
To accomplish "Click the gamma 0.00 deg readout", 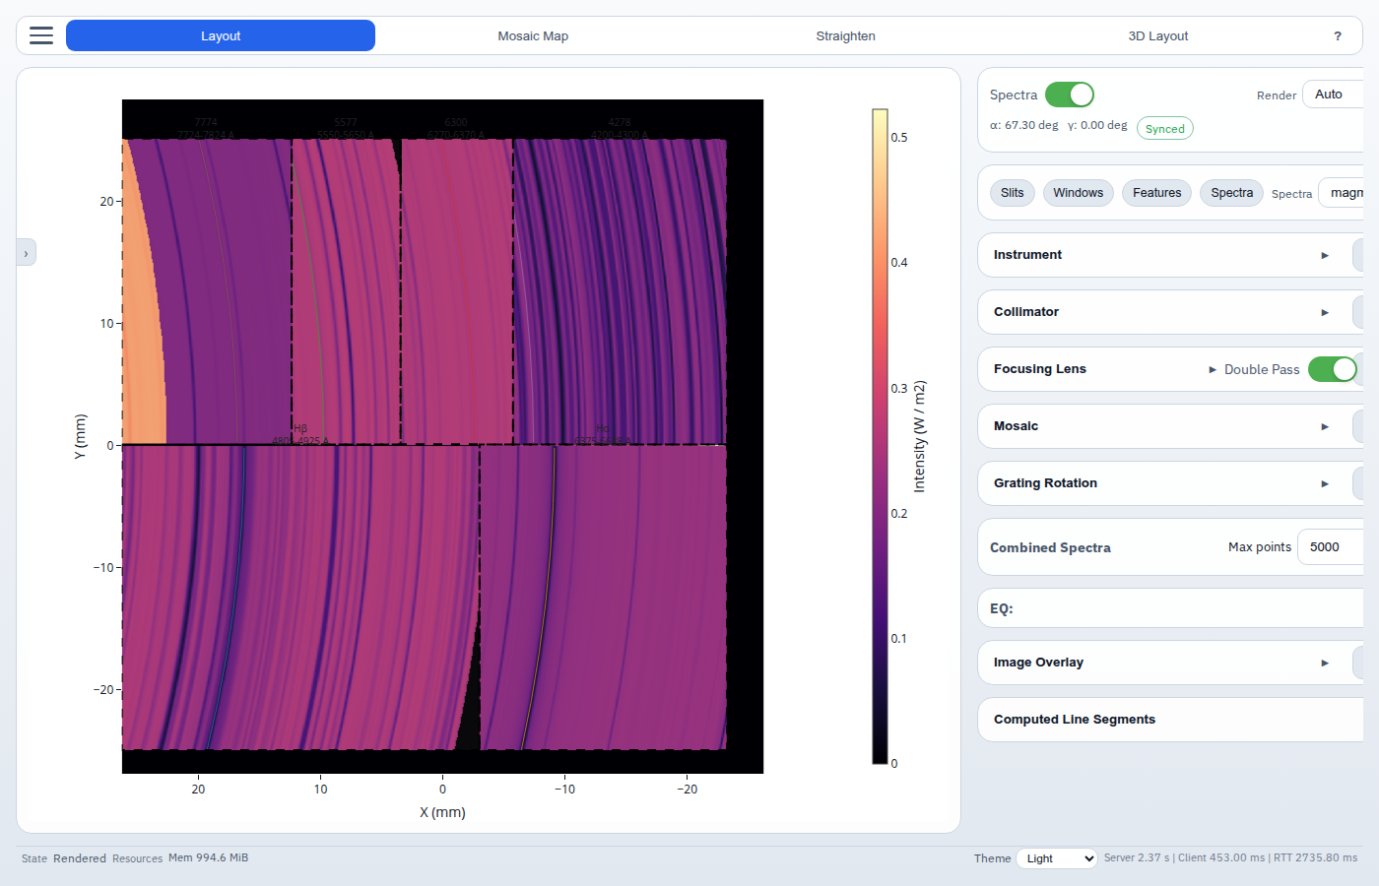I will point(1097,126).
